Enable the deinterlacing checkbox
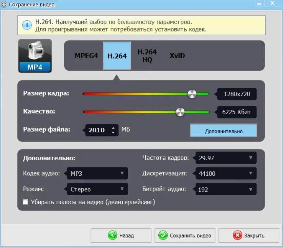 [x=26, y=202]
